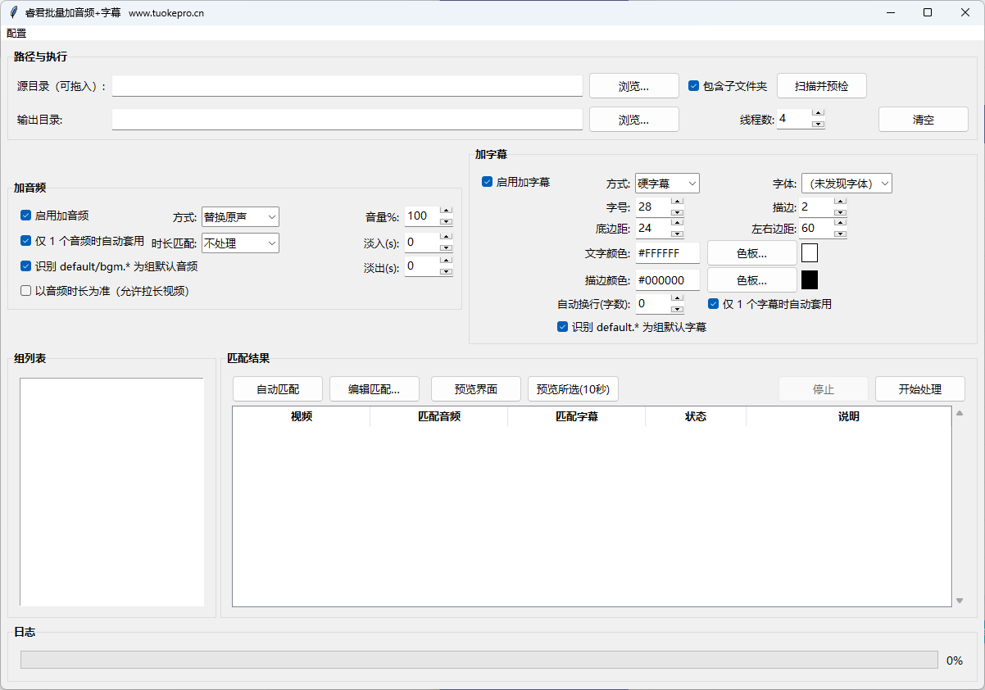Toggle the 包含子文件夹 checkbox
985x690 pixels.
click(x=694, y=86)
